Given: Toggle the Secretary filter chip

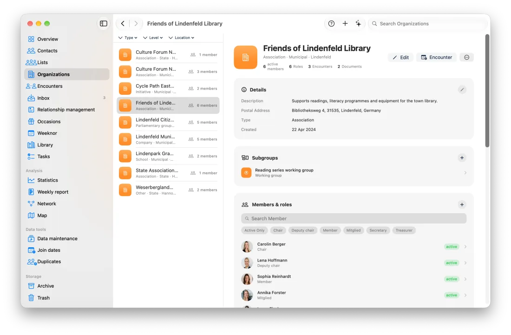Looking at the screenshot, I should coord(378,230).
